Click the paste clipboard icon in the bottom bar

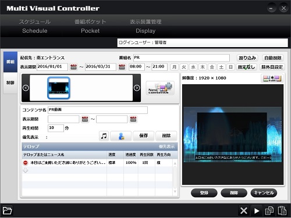pos(282,210)
